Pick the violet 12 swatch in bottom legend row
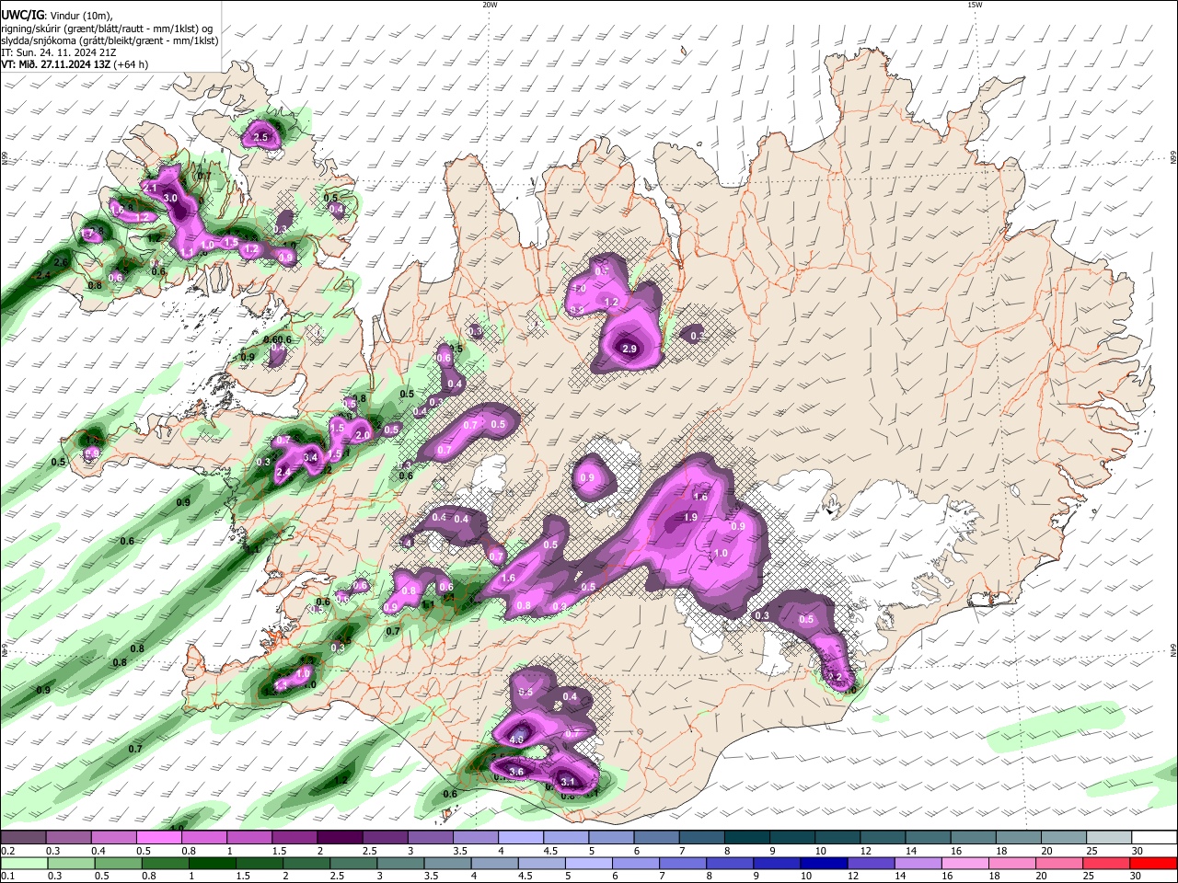Viewport: 1178px width, 883px height. 872,864
